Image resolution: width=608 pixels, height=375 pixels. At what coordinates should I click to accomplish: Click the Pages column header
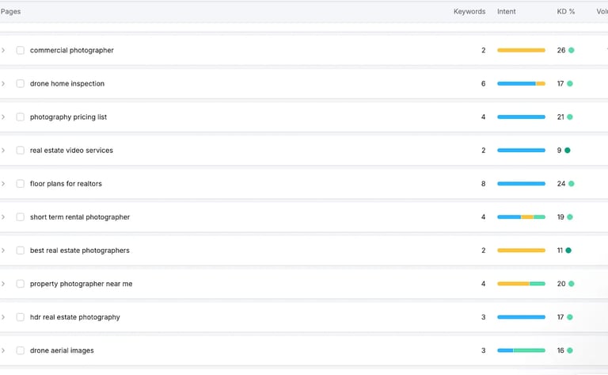point(10,12)
